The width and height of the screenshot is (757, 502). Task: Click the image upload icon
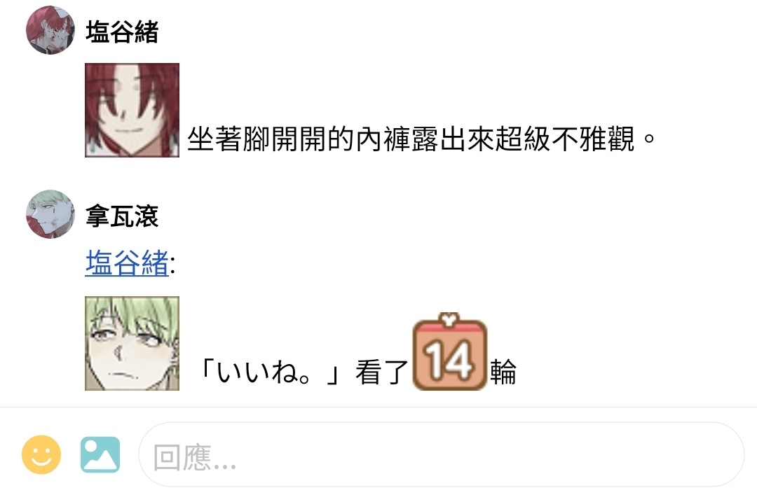click(100, 455)
